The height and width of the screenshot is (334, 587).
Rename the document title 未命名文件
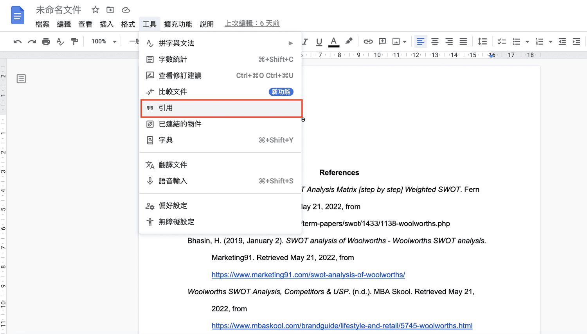[x=59, y=10]
